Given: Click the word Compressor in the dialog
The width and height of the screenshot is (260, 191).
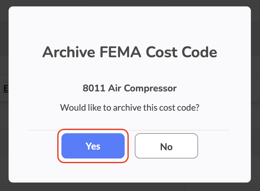Looking at the screenshot, I should (x=150, y=88).
